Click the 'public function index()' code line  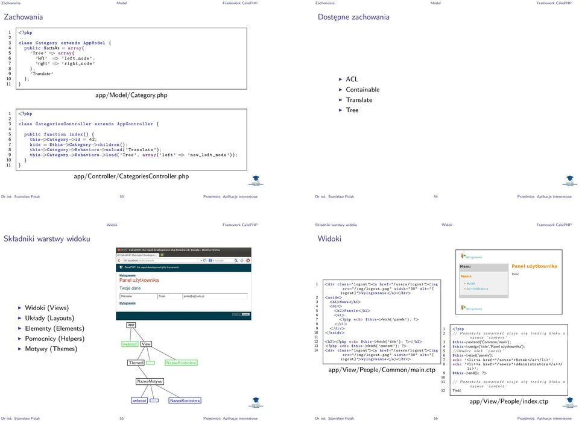[x=59, y=134]
